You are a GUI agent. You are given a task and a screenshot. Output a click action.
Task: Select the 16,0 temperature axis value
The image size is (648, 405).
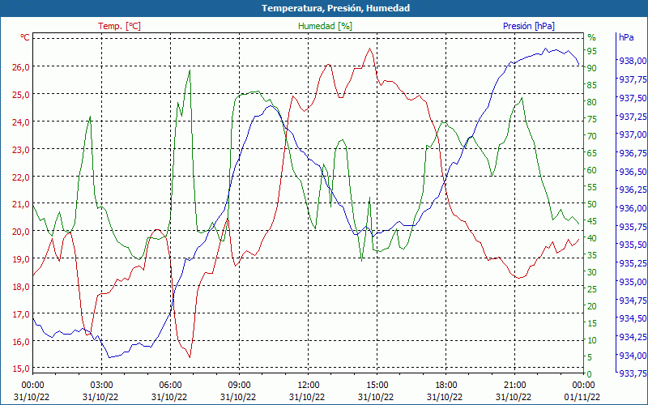click(x=22, y=341)
